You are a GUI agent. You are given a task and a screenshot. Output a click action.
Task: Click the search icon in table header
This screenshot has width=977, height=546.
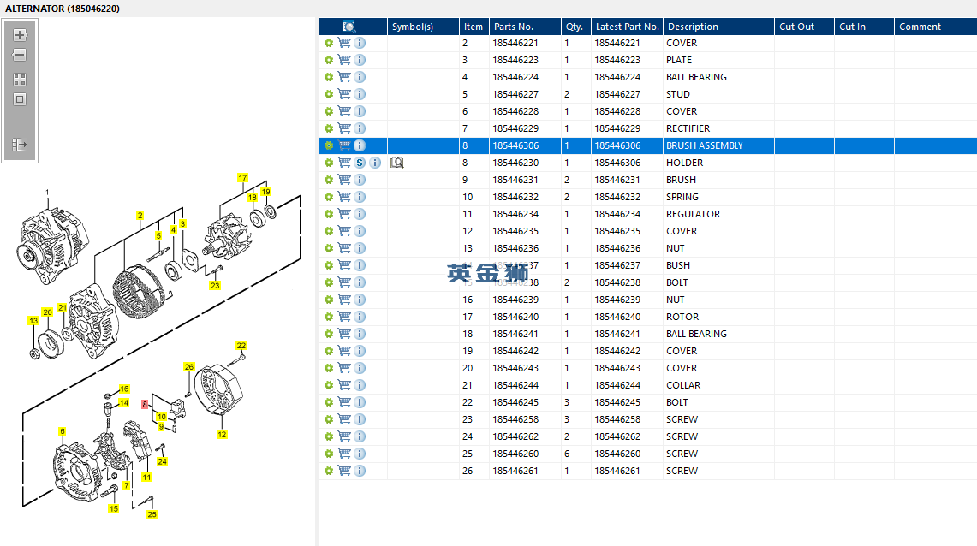349,27
